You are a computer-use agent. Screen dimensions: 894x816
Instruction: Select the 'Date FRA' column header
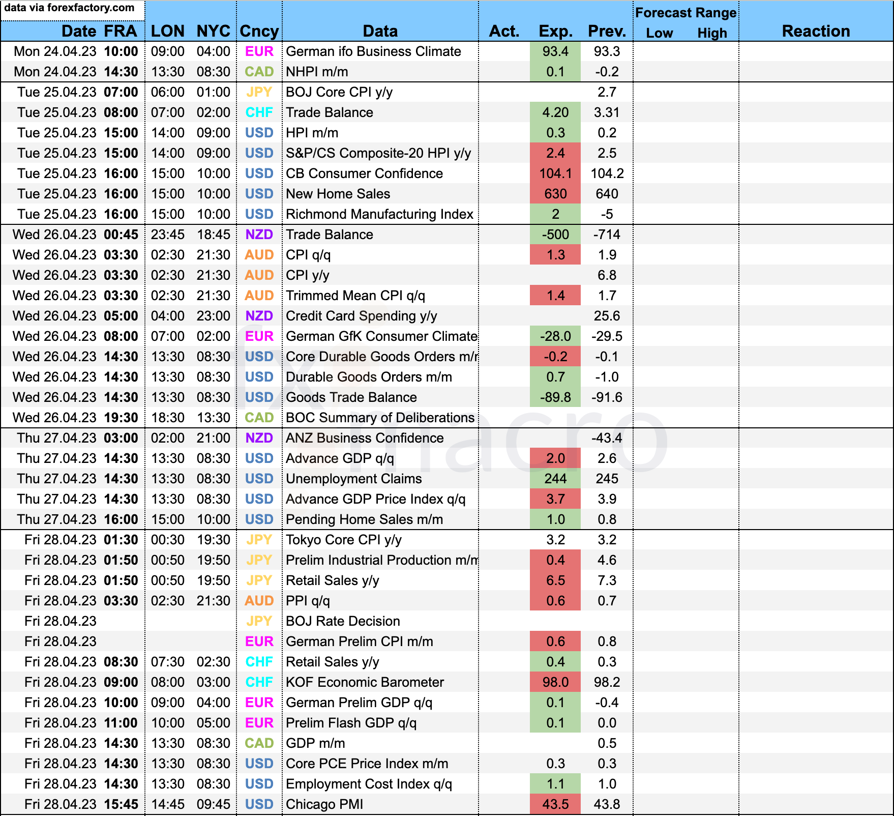[99, 31]
